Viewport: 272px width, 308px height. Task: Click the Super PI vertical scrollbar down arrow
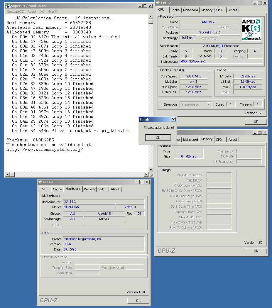(151, 170)
